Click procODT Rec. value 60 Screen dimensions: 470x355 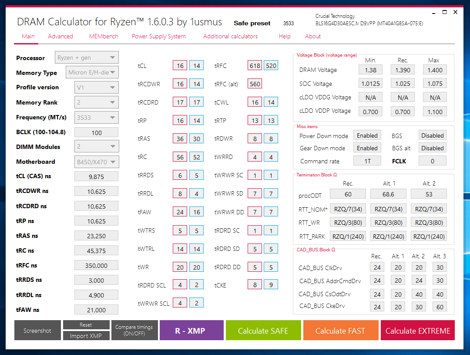tap(348, 194)
